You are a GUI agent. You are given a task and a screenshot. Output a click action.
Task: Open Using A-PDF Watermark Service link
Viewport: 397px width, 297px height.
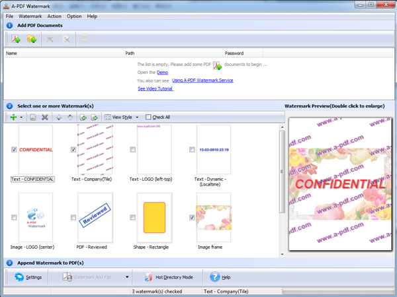[202, 81]
